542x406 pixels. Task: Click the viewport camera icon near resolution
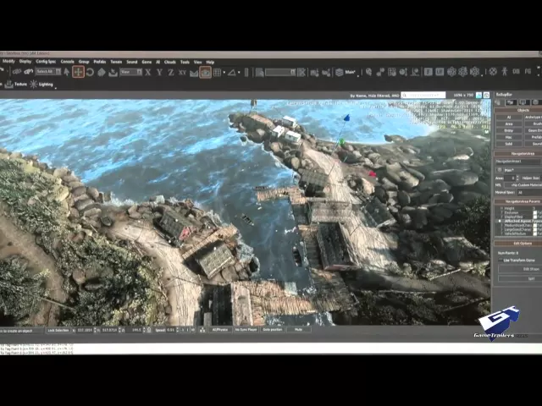tap(486, 95)
